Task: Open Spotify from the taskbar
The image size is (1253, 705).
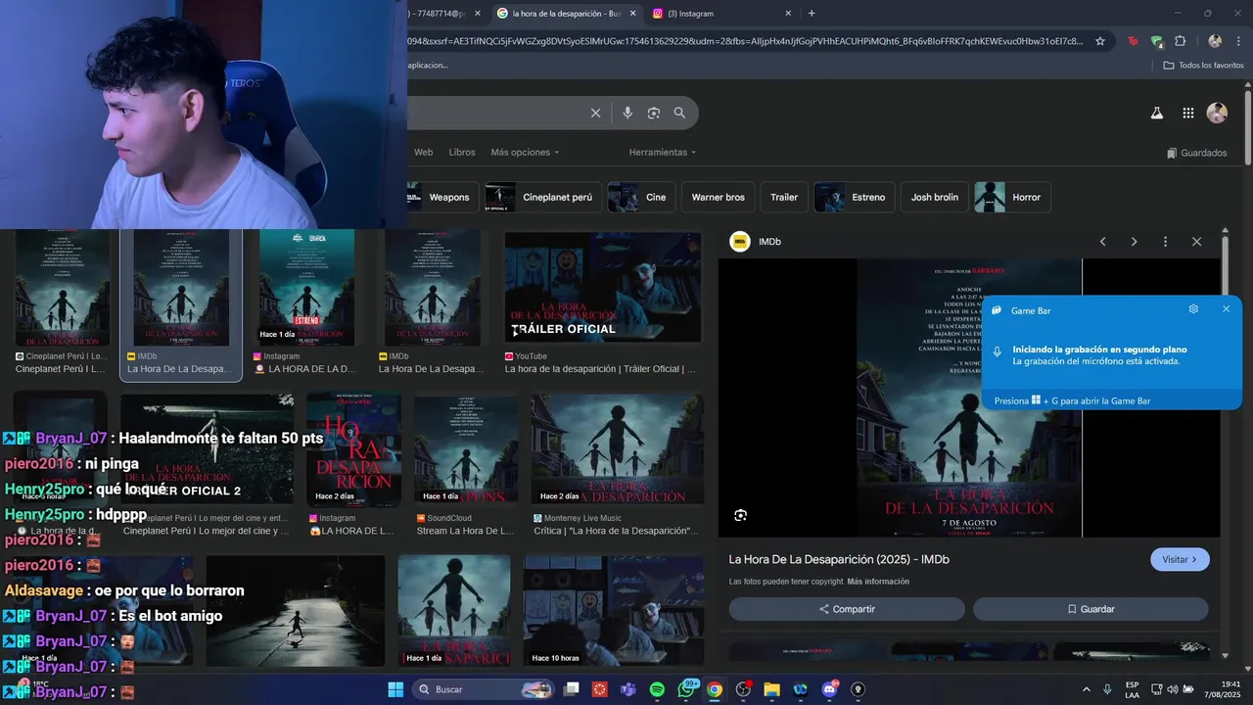Action: pyautogui.click(x=657, y=689)
